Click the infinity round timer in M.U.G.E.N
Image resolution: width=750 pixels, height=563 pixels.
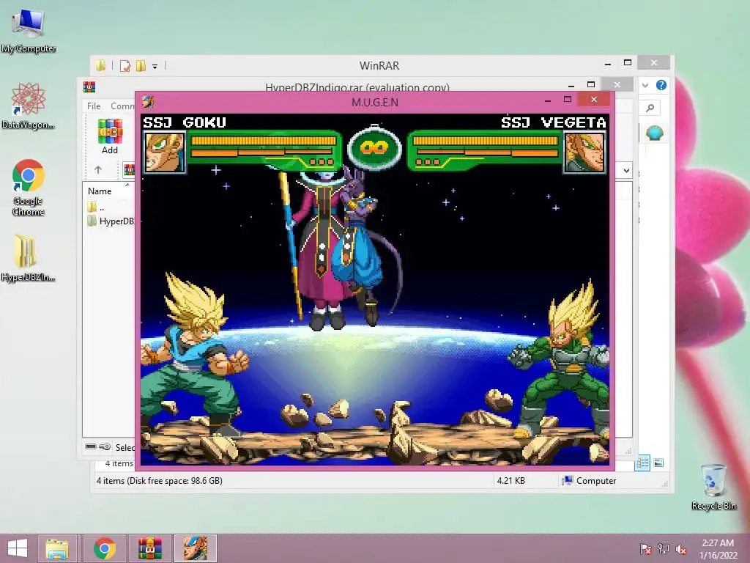[374, 147]
